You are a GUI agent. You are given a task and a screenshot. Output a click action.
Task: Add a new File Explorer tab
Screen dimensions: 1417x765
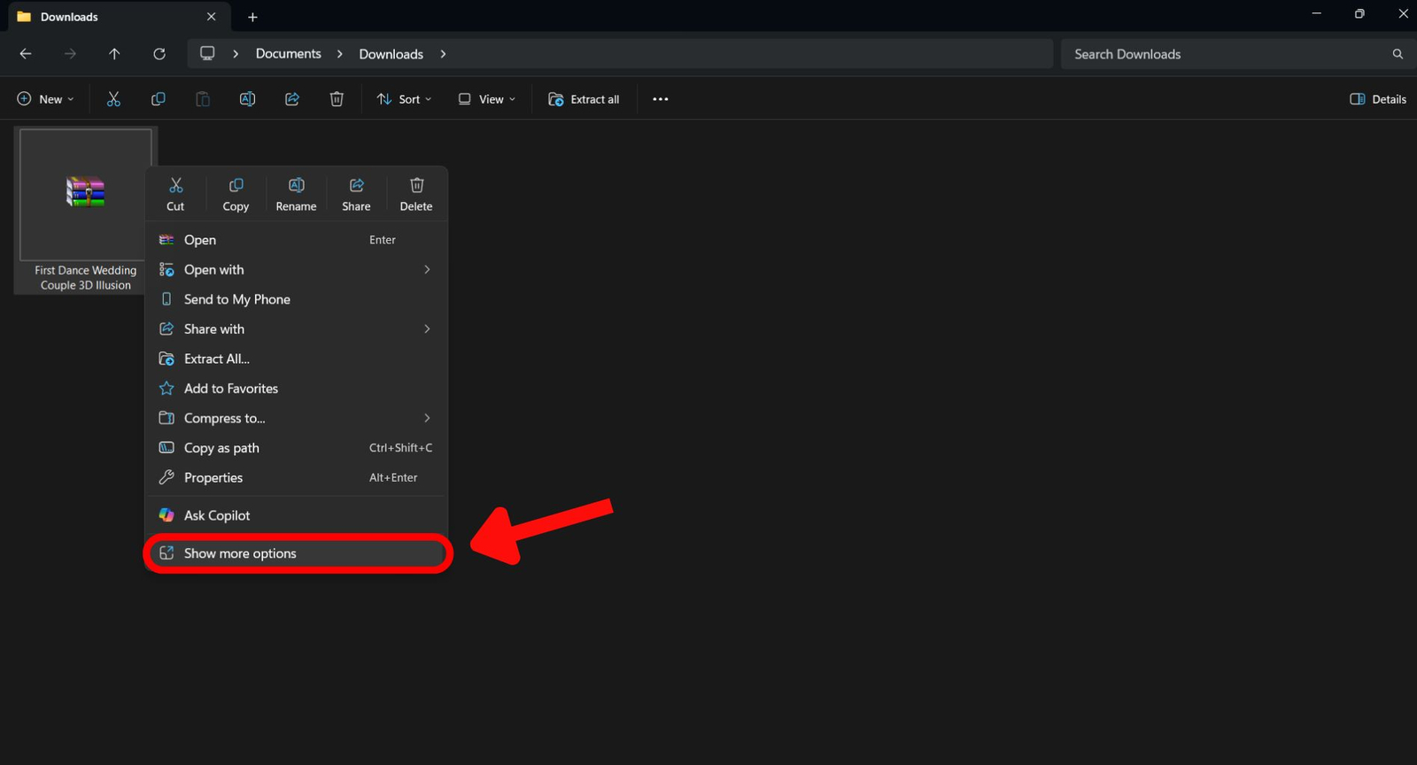point(252,17)
